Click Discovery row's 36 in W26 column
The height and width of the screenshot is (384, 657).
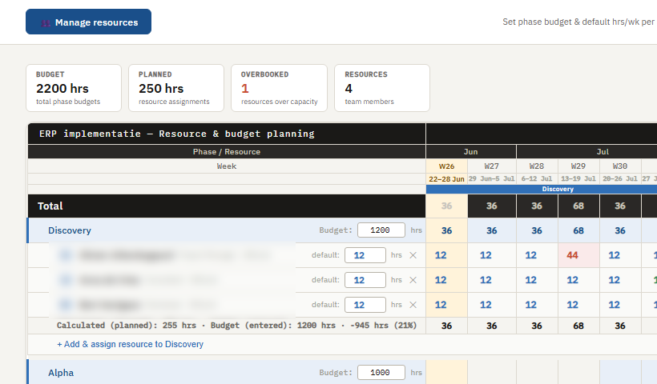[x=446, y=230]
